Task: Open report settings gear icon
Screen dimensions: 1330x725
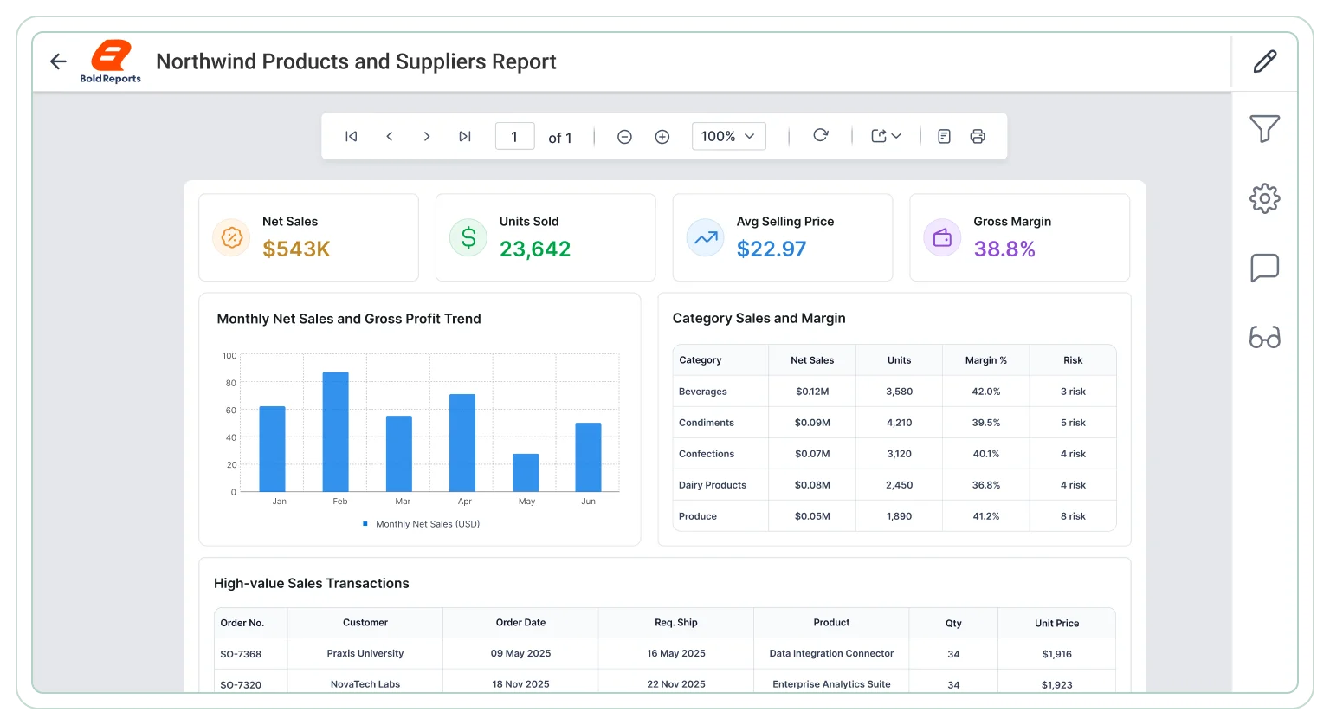Action: pyautogui.click(x=1265, y=198)
